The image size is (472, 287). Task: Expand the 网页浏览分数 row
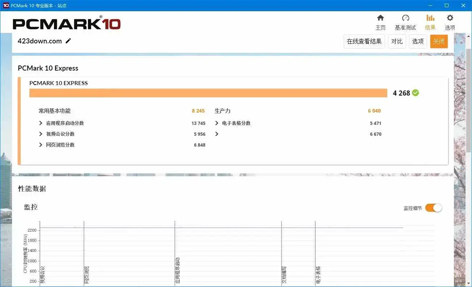[x=41, y=145]
